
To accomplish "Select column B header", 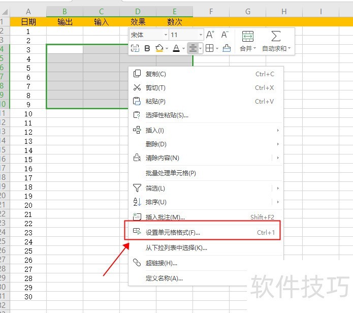I will [x=65, y=11].
